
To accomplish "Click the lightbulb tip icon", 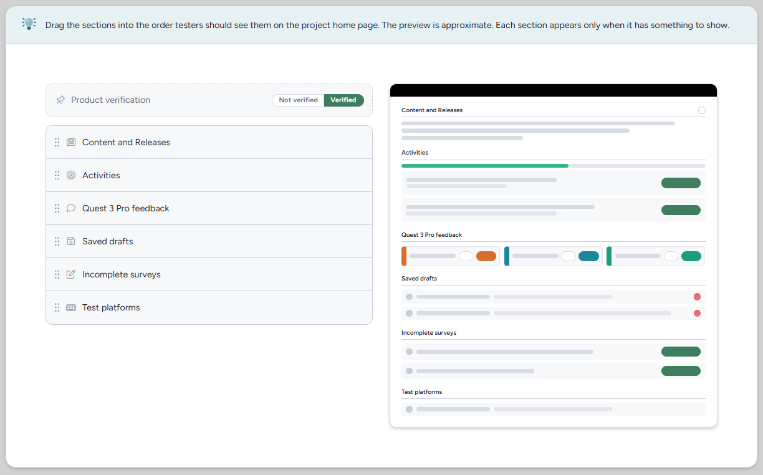I will tap(29, 24).
